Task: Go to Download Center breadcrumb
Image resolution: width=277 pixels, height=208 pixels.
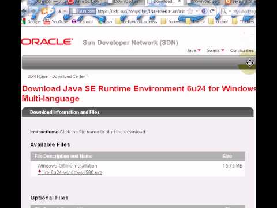Action: click(68, 76)
